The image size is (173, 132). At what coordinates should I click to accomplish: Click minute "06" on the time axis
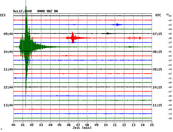[69, 125]
